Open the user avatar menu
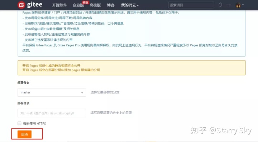 [239, 5]
